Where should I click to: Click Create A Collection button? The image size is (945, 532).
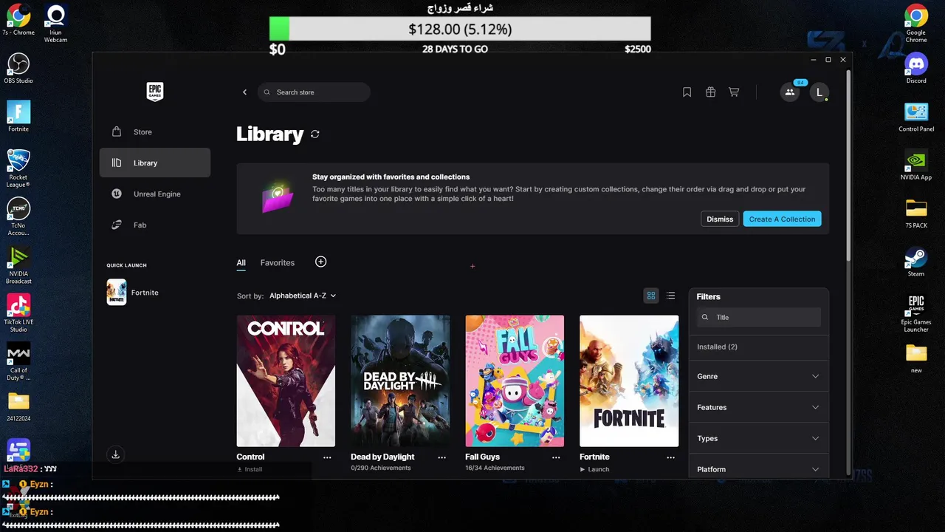(782, 219)
